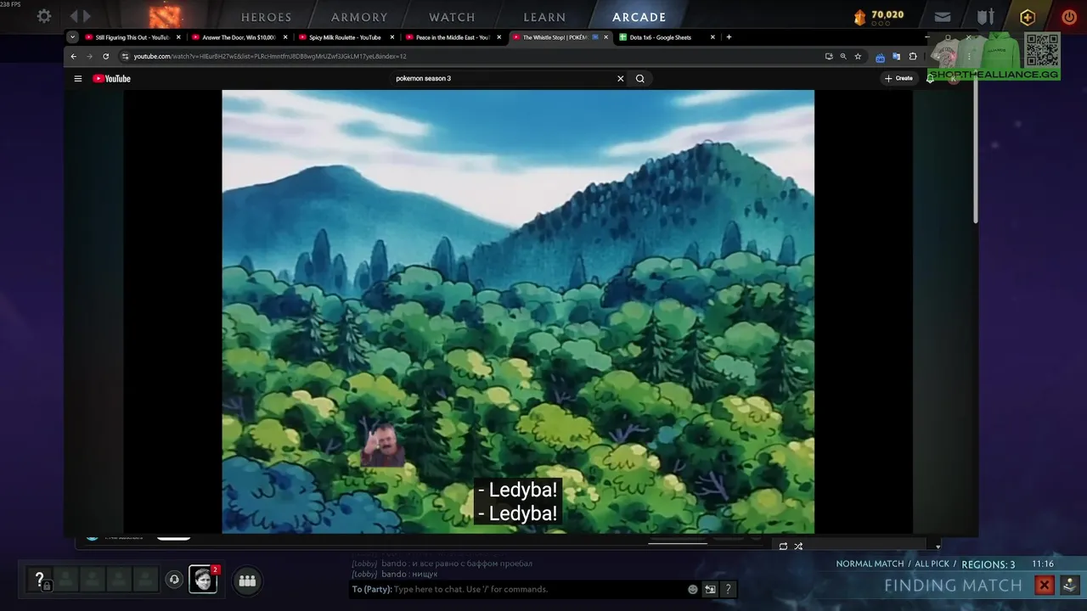Open browser tab search dropdown
The height and width of the screenshot is (611, 1087).
72,37
